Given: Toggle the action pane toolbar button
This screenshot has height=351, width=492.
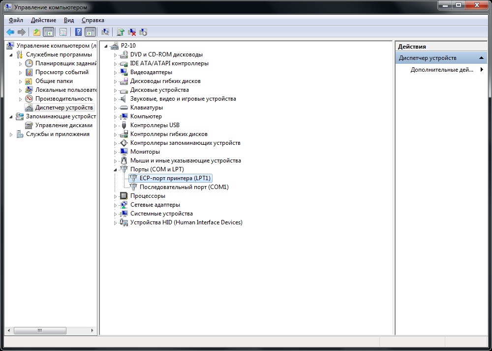Looking at the screenshot, I should click(91, 32).
